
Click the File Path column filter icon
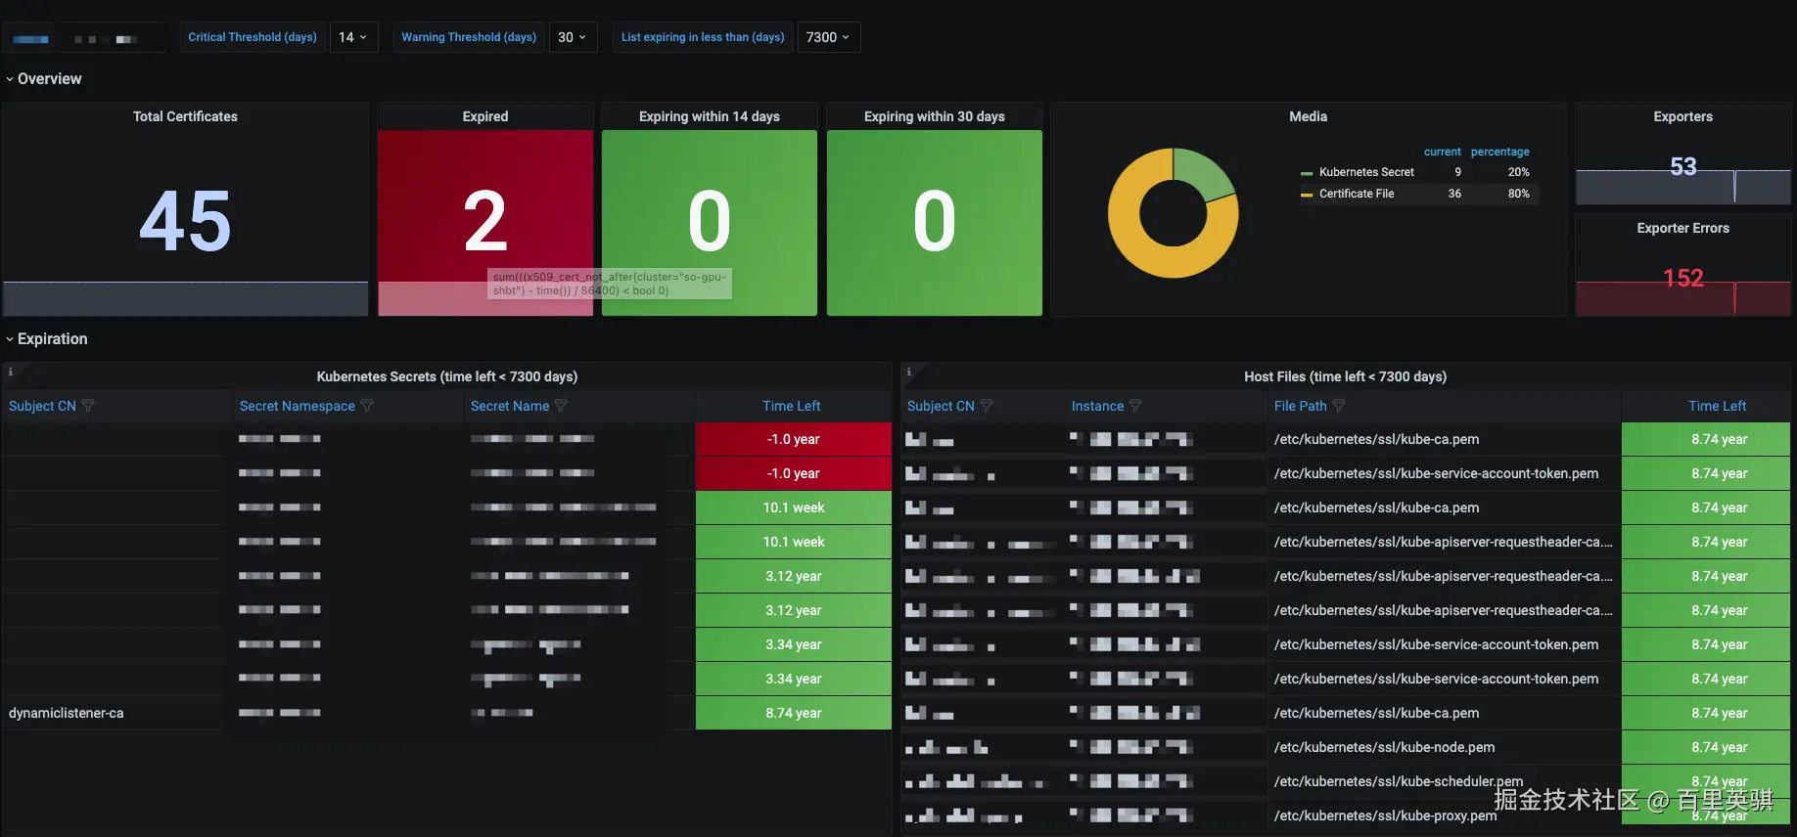(1339, 406)
